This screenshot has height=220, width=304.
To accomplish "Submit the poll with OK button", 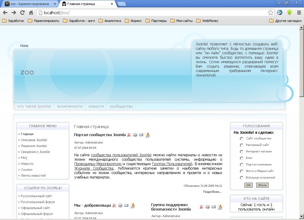I will [248, 185].
